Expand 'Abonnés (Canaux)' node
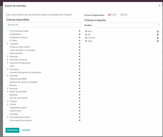The width and height of the screenshot is (163, 137). click(x=8, y=60)
